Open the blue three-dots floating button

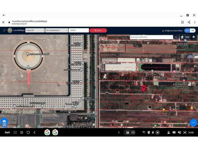[x=193, y=122]
